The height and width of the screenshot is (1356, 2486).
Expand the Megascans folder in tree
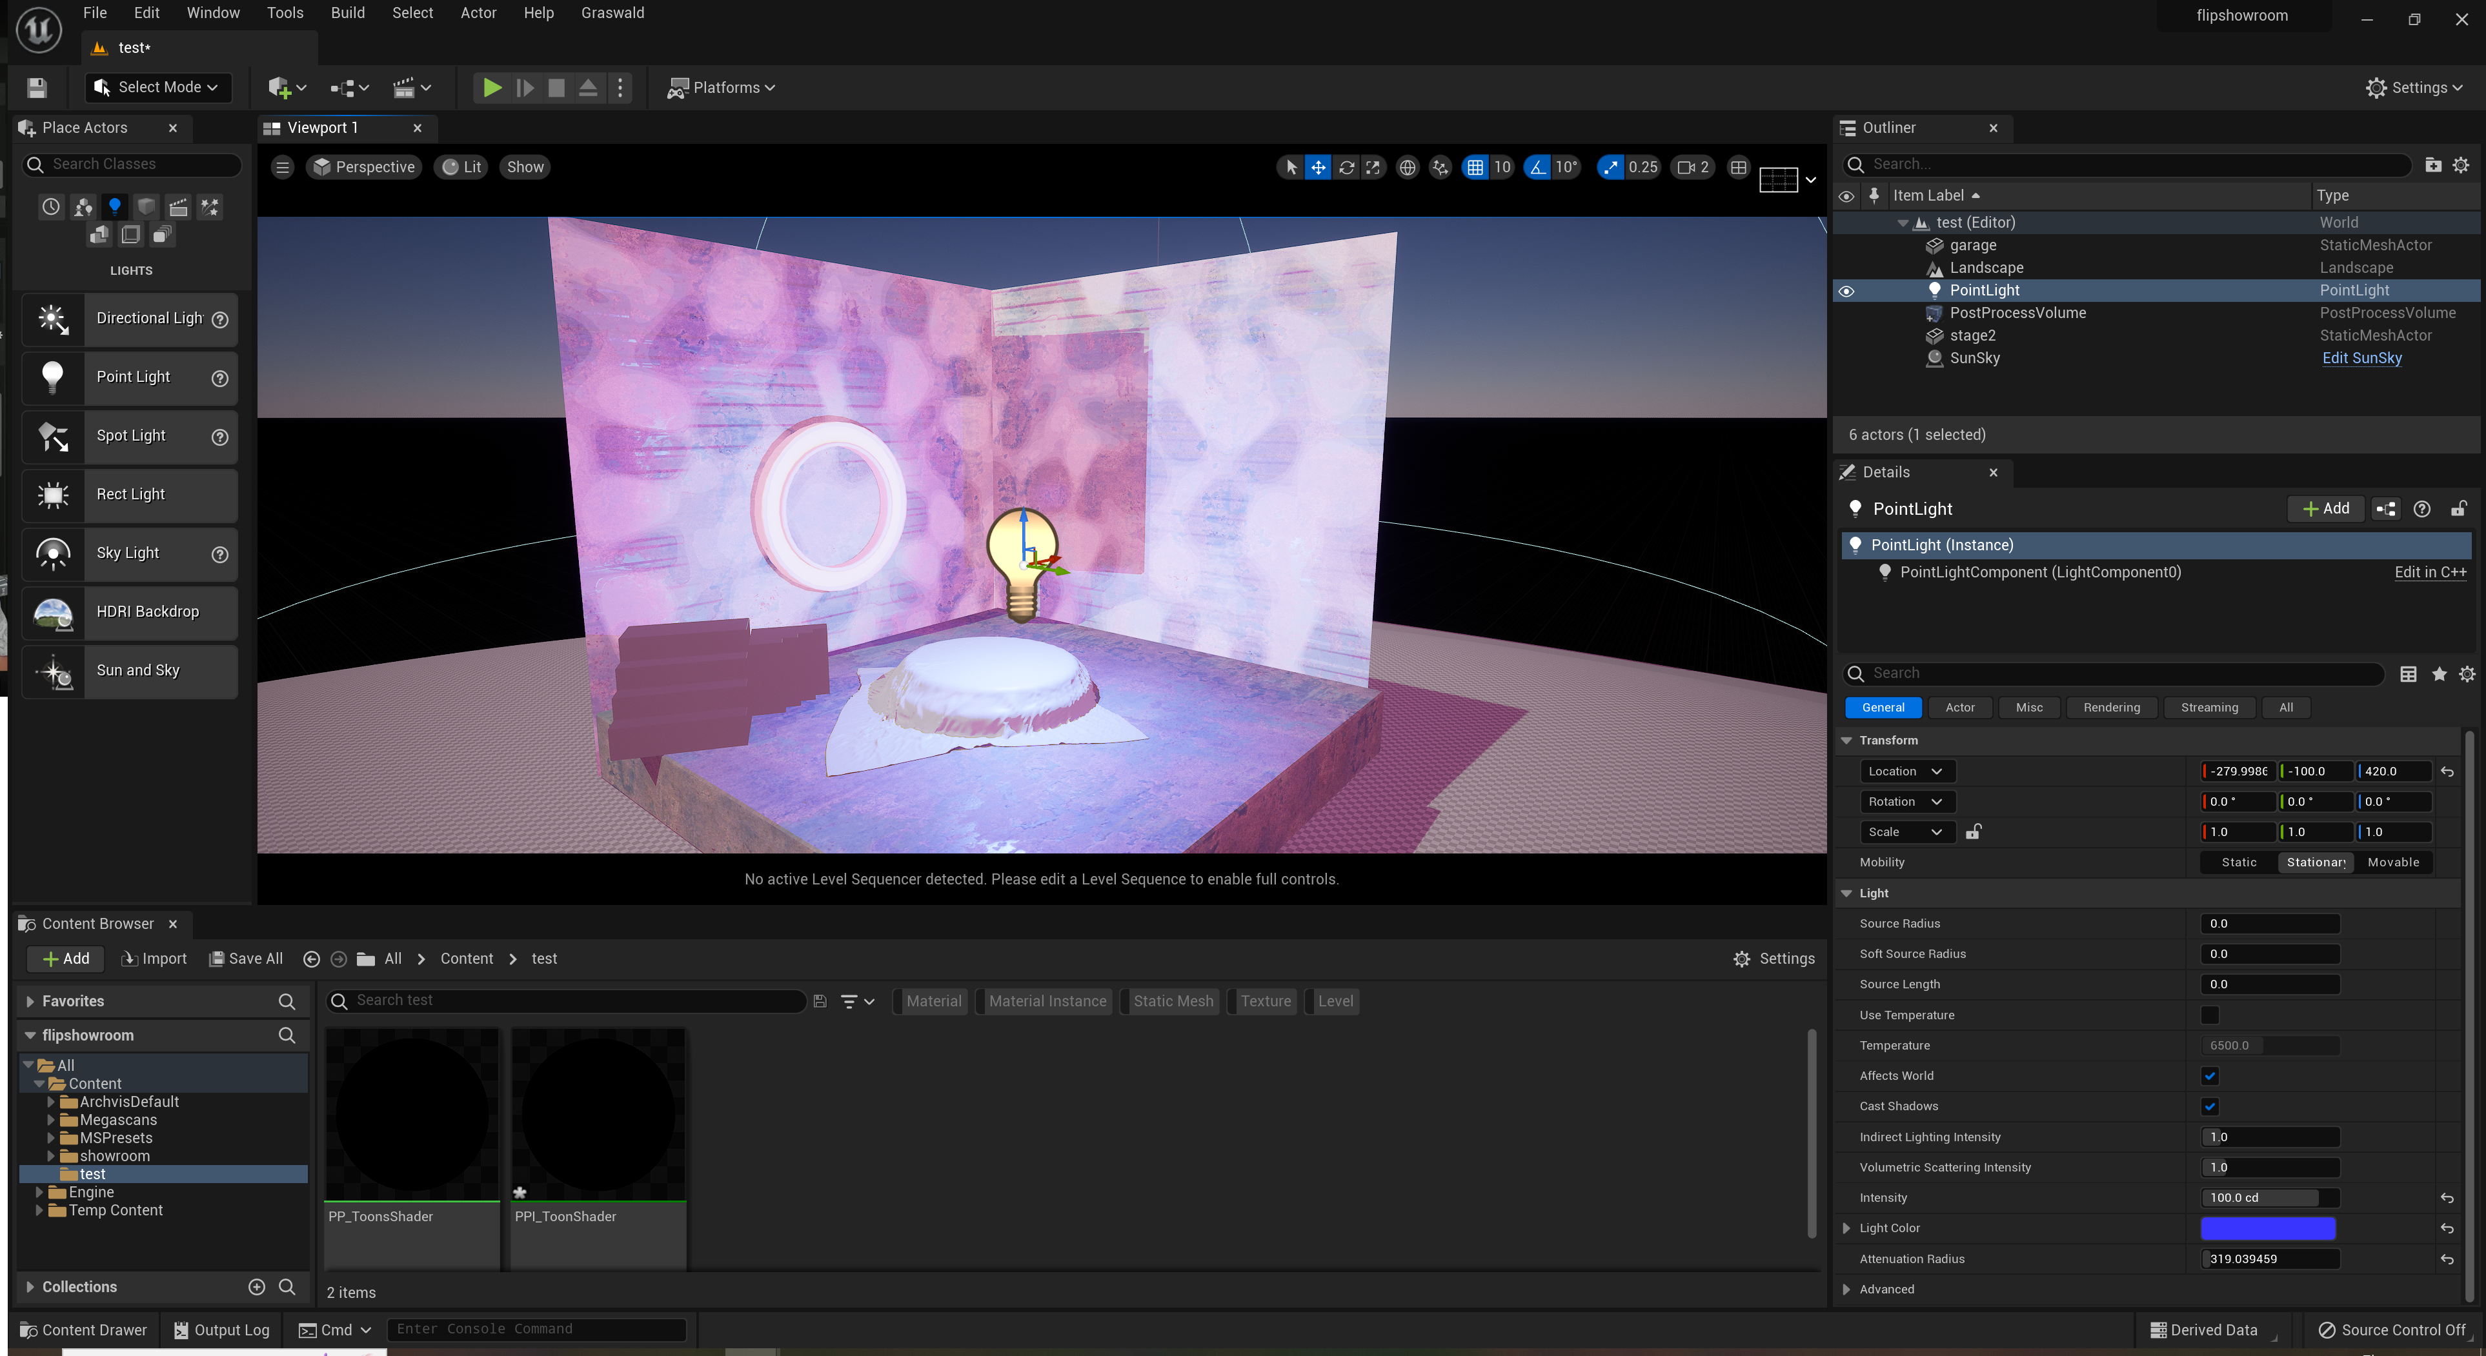[52, 1120]
